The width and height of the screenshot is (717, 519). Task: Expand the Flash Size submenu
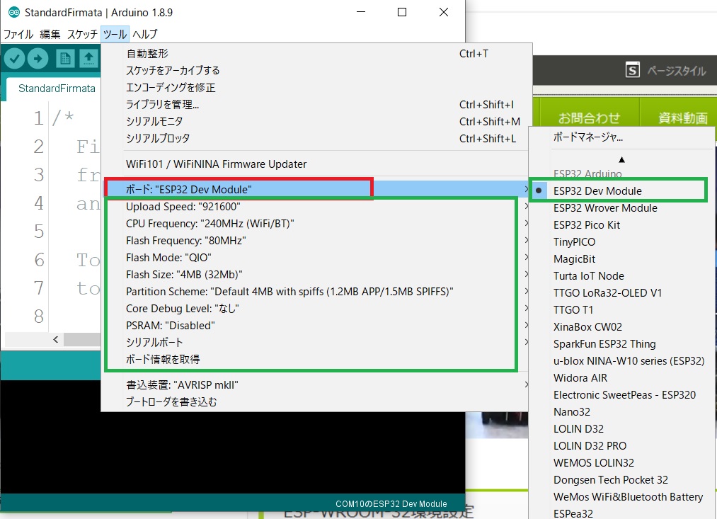click(316, 274)
